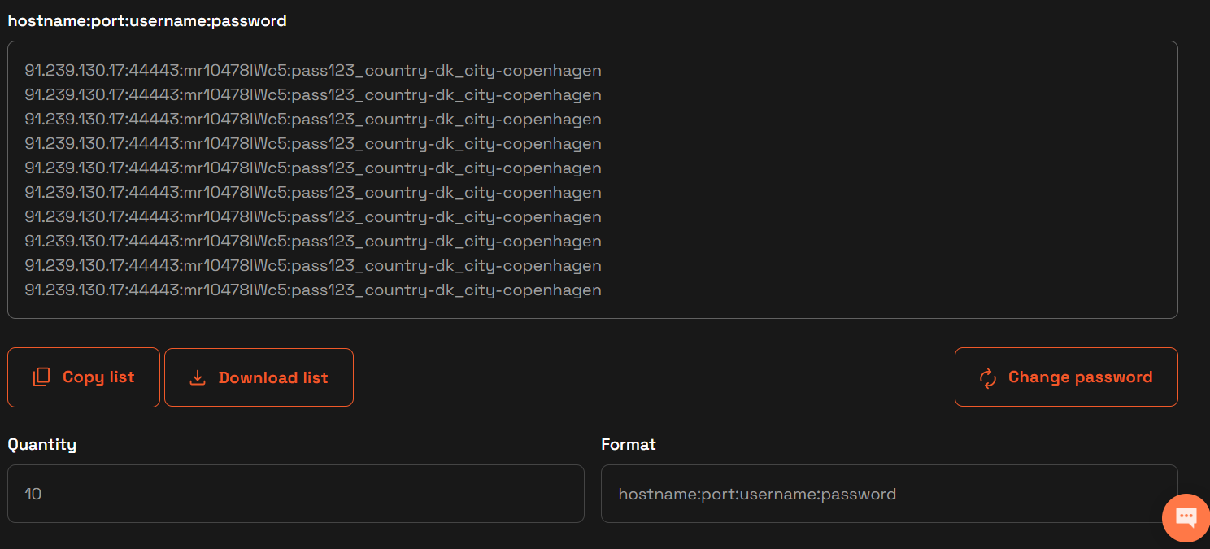The width and height of the screenshot is (1210, 549).
Task: Select the third proxy line in the list
Action: click(x=313, y=120)
